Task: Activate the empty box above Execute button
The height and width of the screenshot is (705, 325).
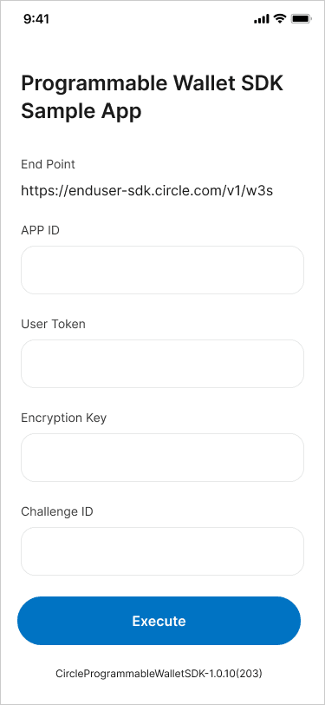Action: 163,551
